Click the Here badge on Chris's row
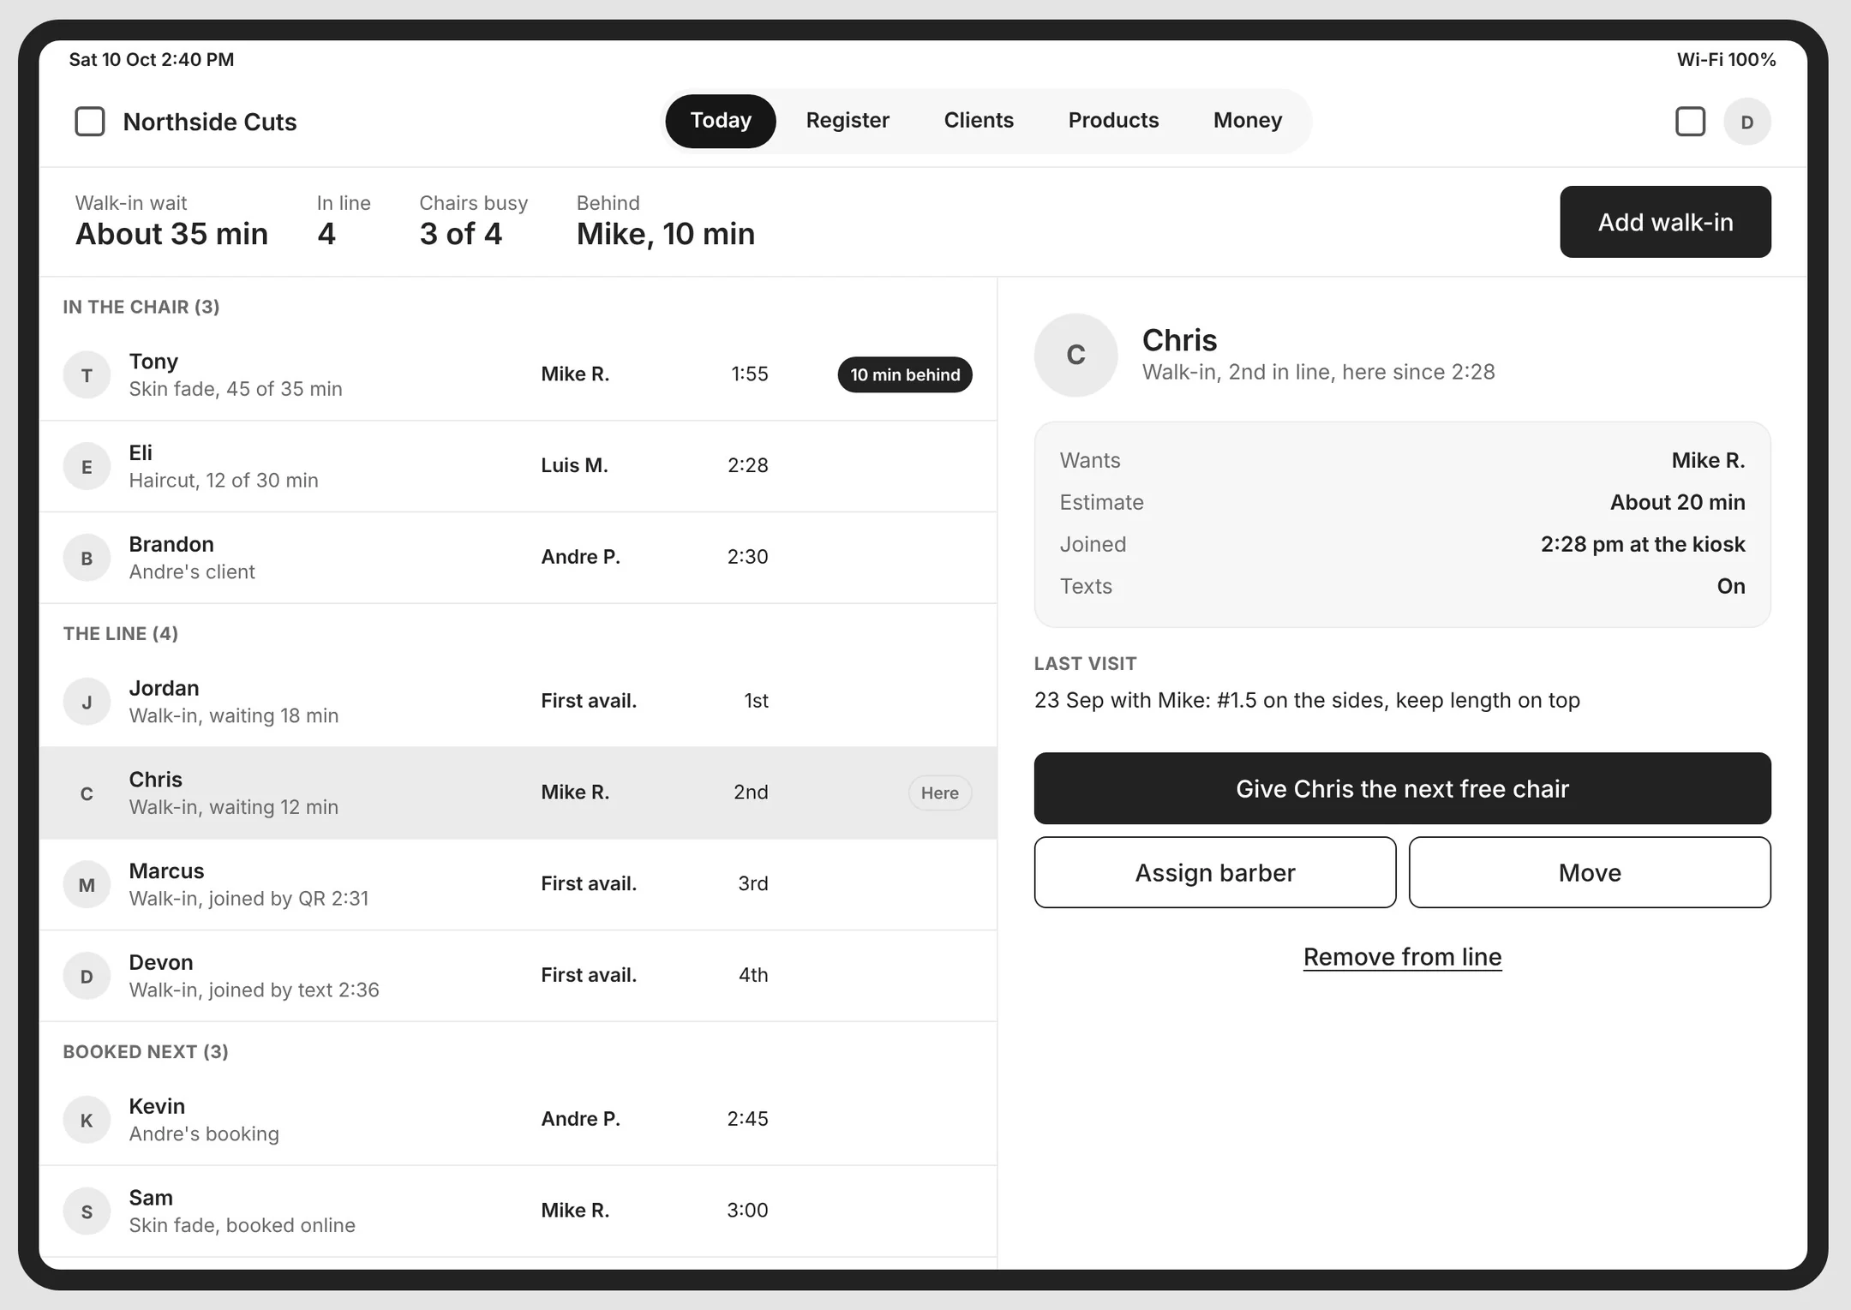This screenshot has height=1310, width=1851. click(940, 793)
